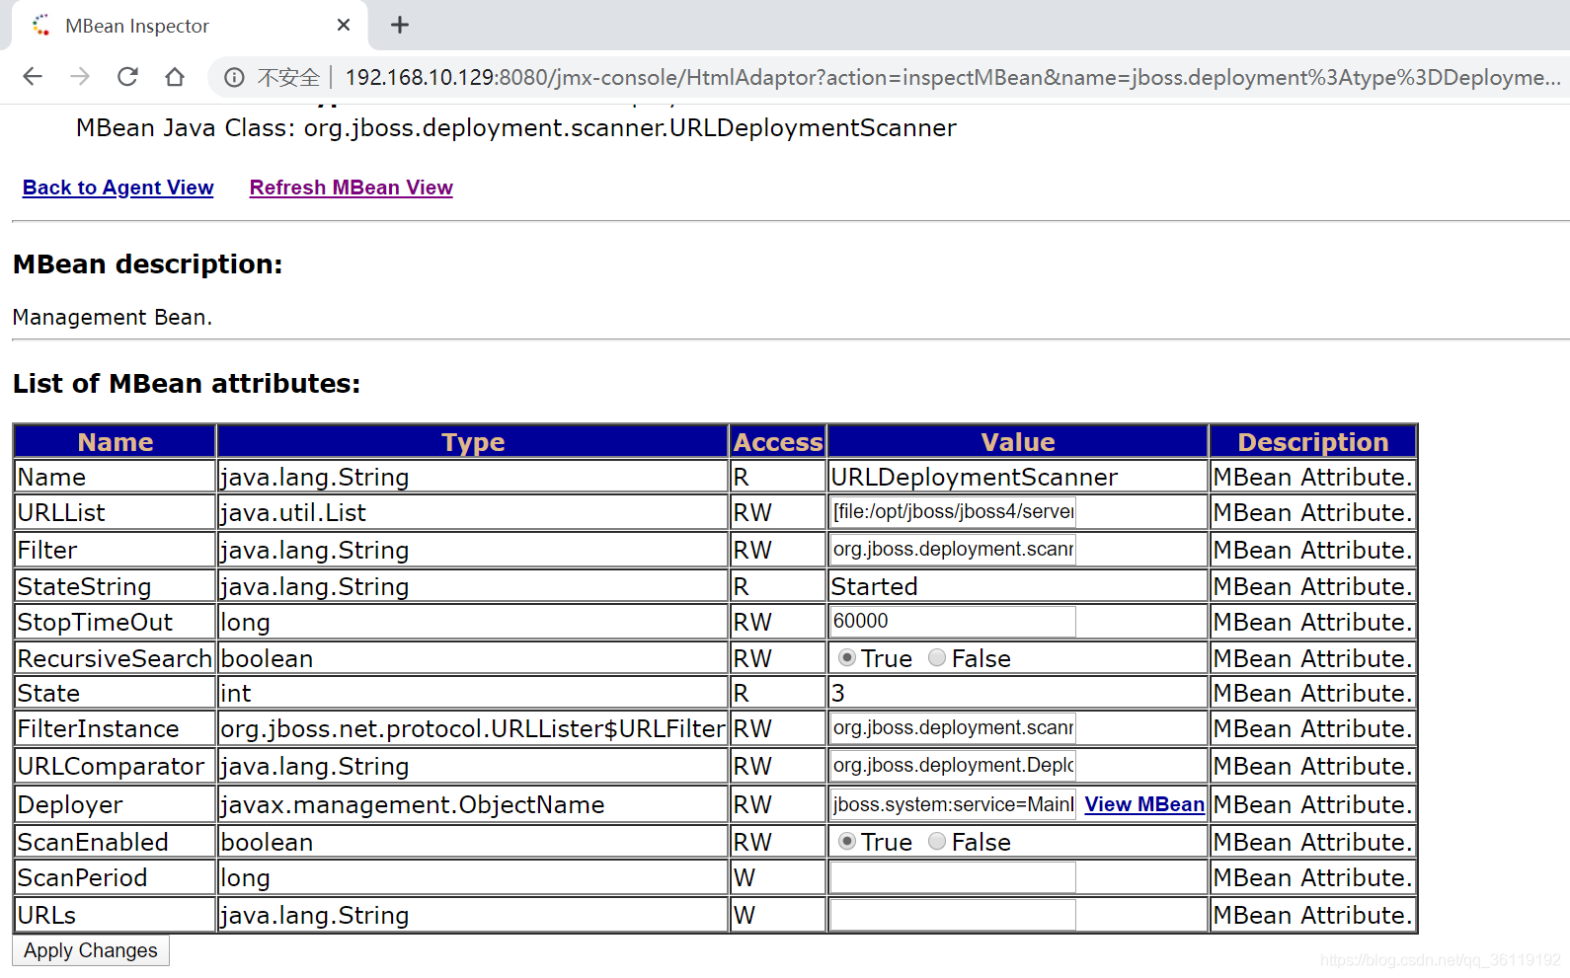Screen dimensions: 1570x978
Task: Set ScanEnabled to False
Action: click(937, 841)
